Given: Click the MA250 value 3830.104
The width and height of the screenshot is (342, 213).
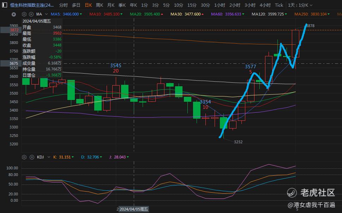Looking at the screenshot, I should [319, 14].
